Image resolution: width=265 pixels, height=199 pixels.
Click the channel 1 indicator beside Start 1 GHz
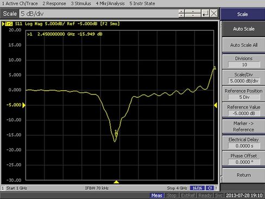(x=3, y=188)
